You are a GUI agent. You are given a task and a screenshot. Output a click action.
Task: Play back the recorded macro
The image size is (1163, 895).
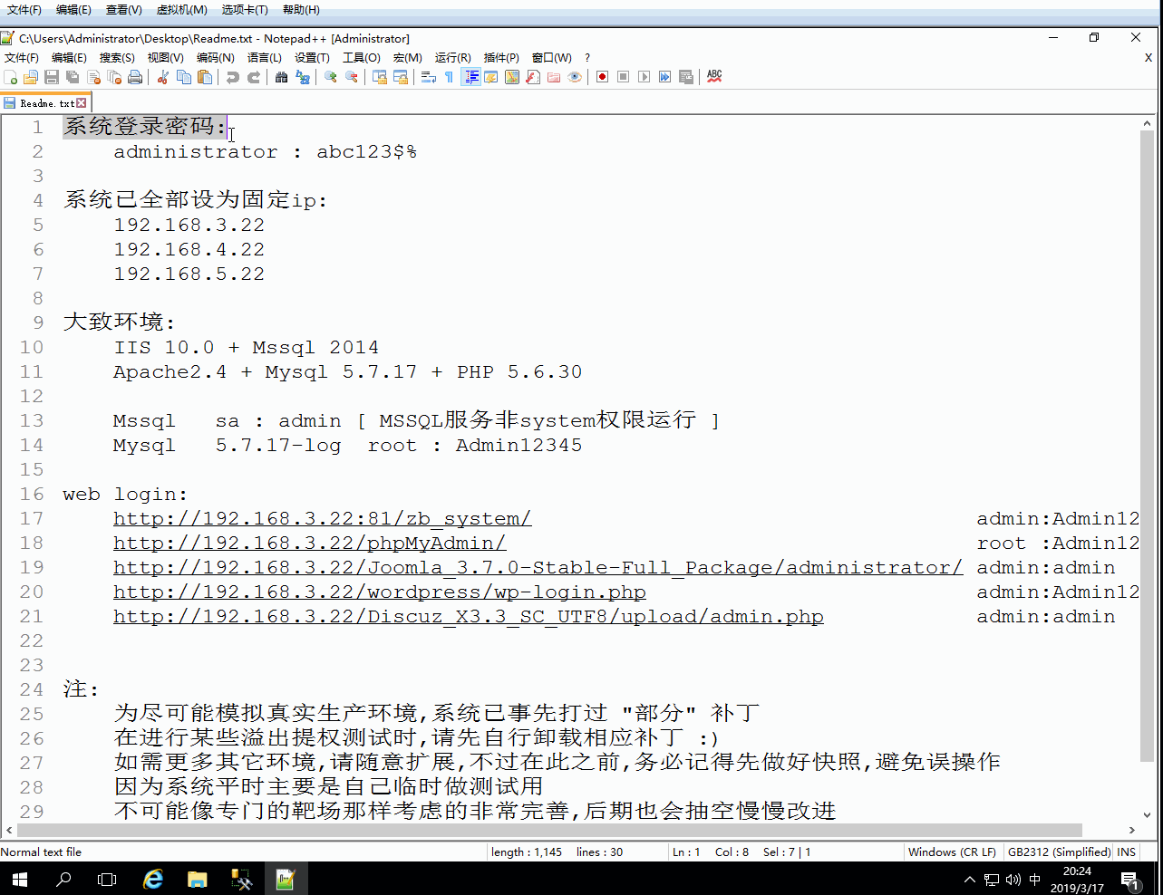(x=644, y=77)
